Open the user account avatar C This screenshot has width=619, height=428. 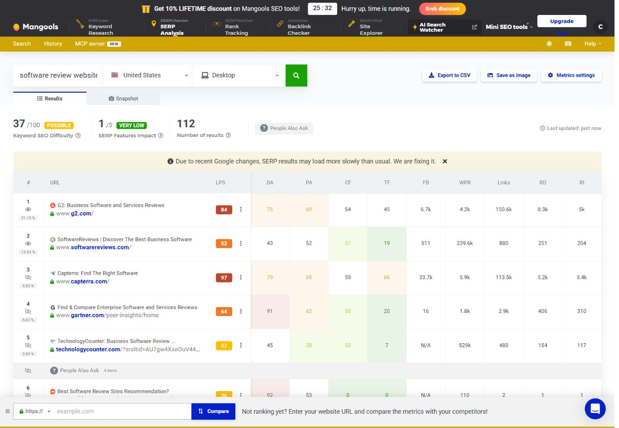[x=600, y=27]
